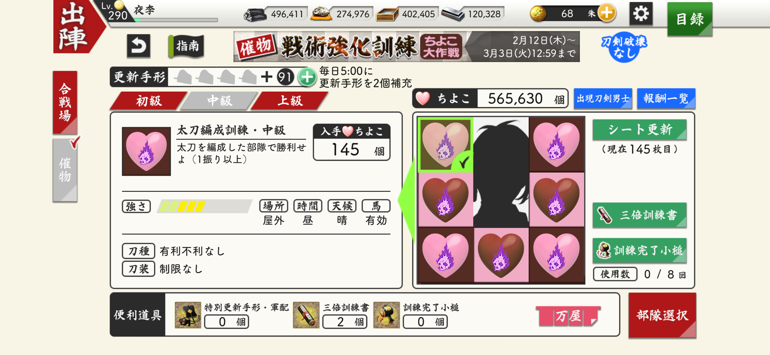Tap the gold plus to add koban
The image size is (770, 355).
[607, 13]
